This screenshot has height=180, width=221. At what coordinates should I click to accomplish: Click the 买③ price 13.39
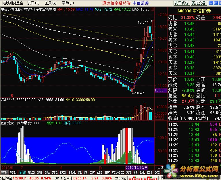click(x=189, y=62)
